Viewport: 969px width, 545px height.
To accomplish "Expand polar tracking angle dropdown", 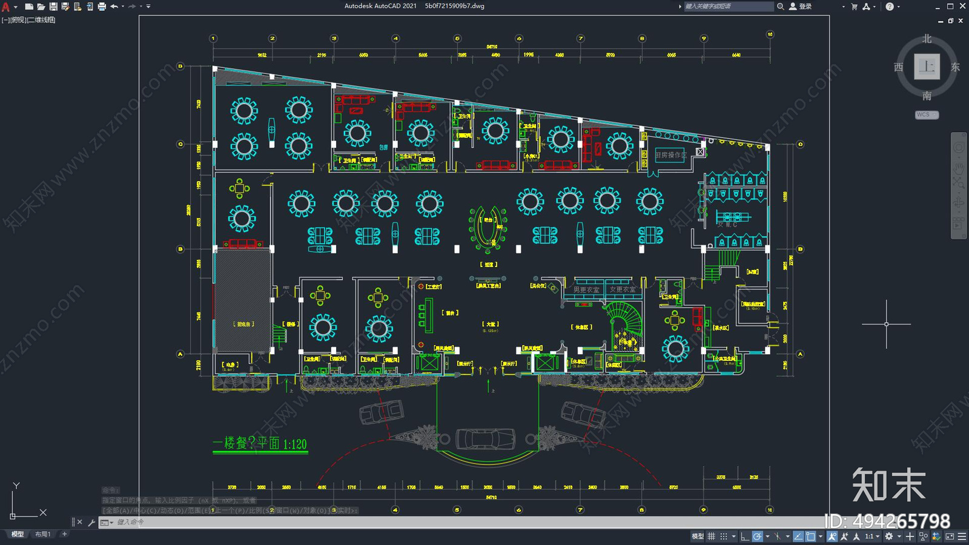I will pos(767,537).
